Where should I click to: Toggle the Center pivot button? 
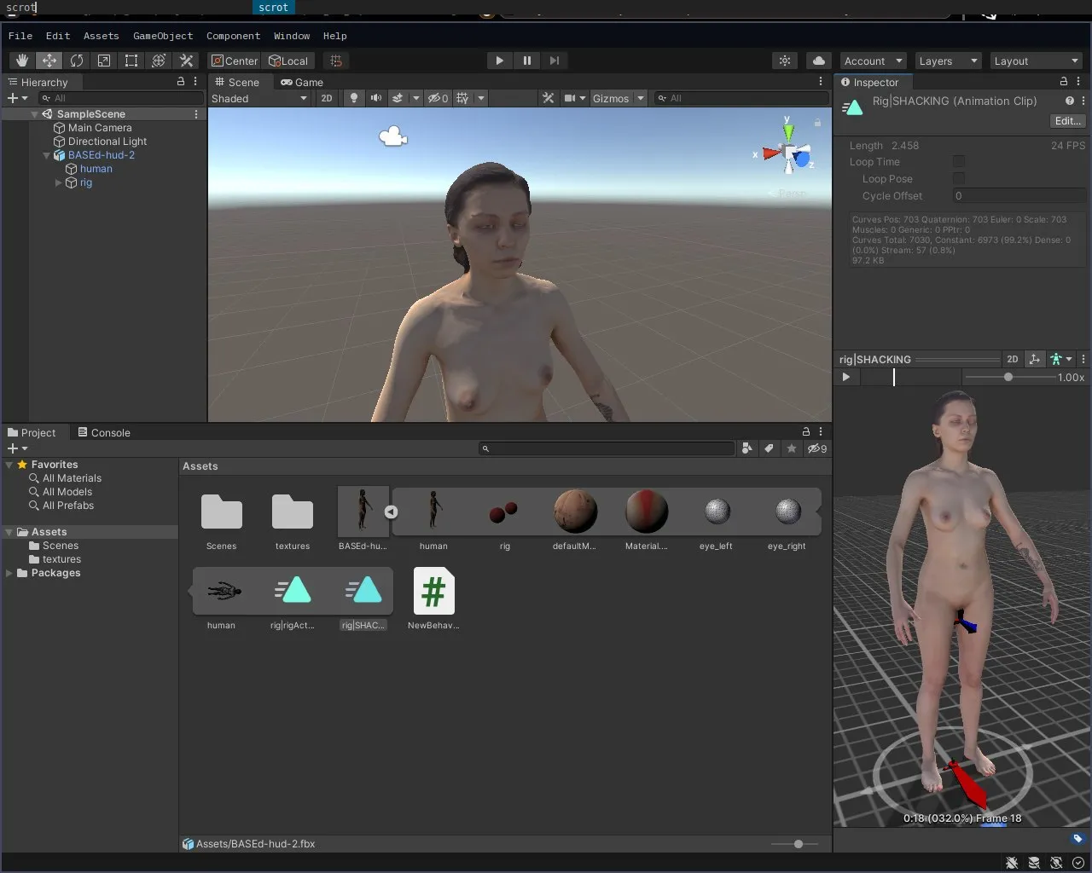pyautogui.click(x=235, y=61)
